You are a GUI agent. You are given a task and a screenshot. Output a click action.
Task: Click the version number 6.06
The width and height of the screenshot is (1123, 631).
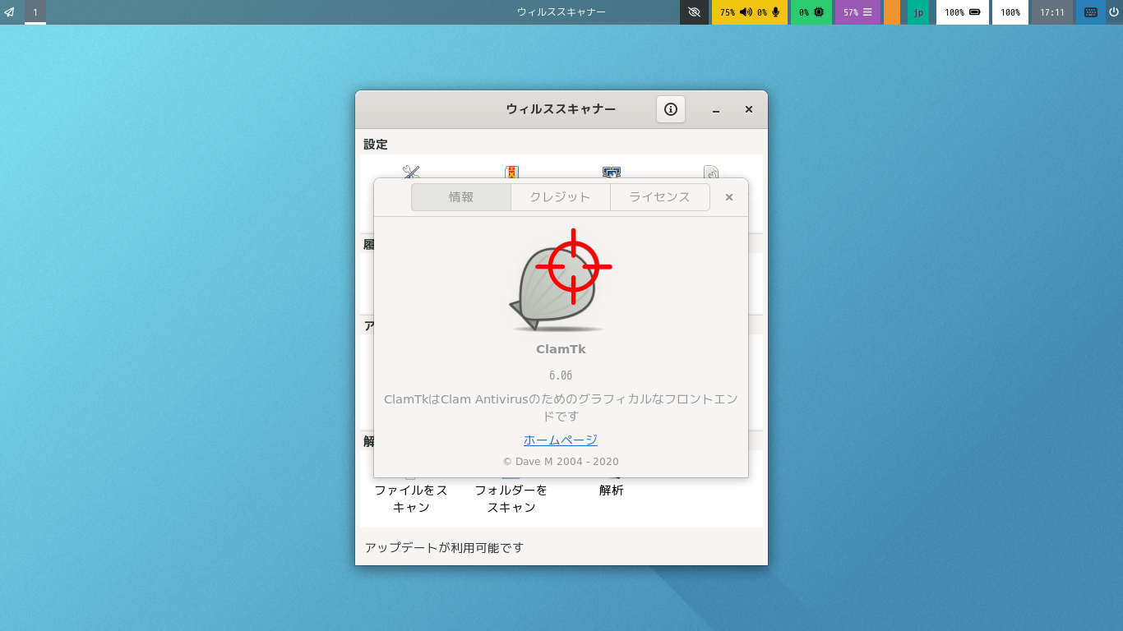[561, 375]
